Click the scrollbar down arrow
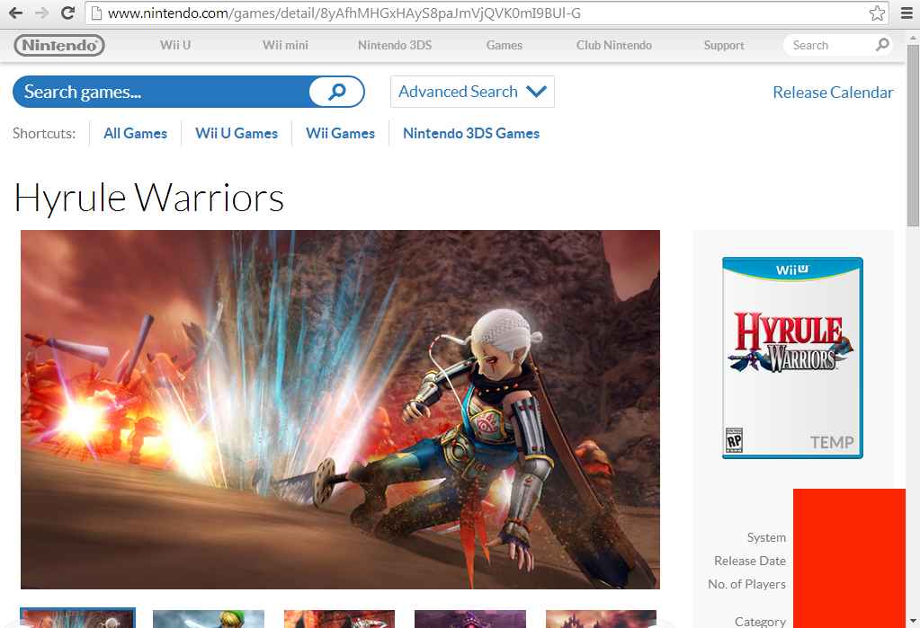Viewport: 920px width, 628px height. point(913,621)
